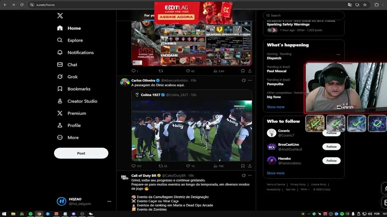387x217 pixels.
Task: Share the Season 02 roadmap post
Action: click(250, 71)
